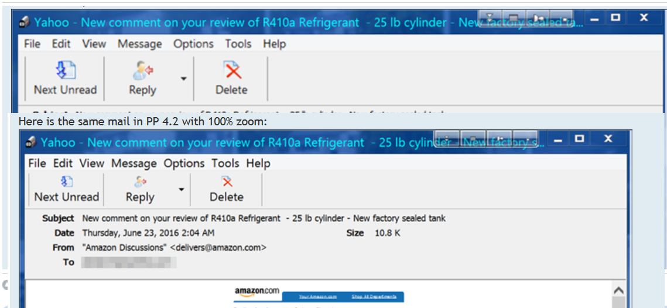Click the scroll-up arrow of the message pane

(619, 291)
